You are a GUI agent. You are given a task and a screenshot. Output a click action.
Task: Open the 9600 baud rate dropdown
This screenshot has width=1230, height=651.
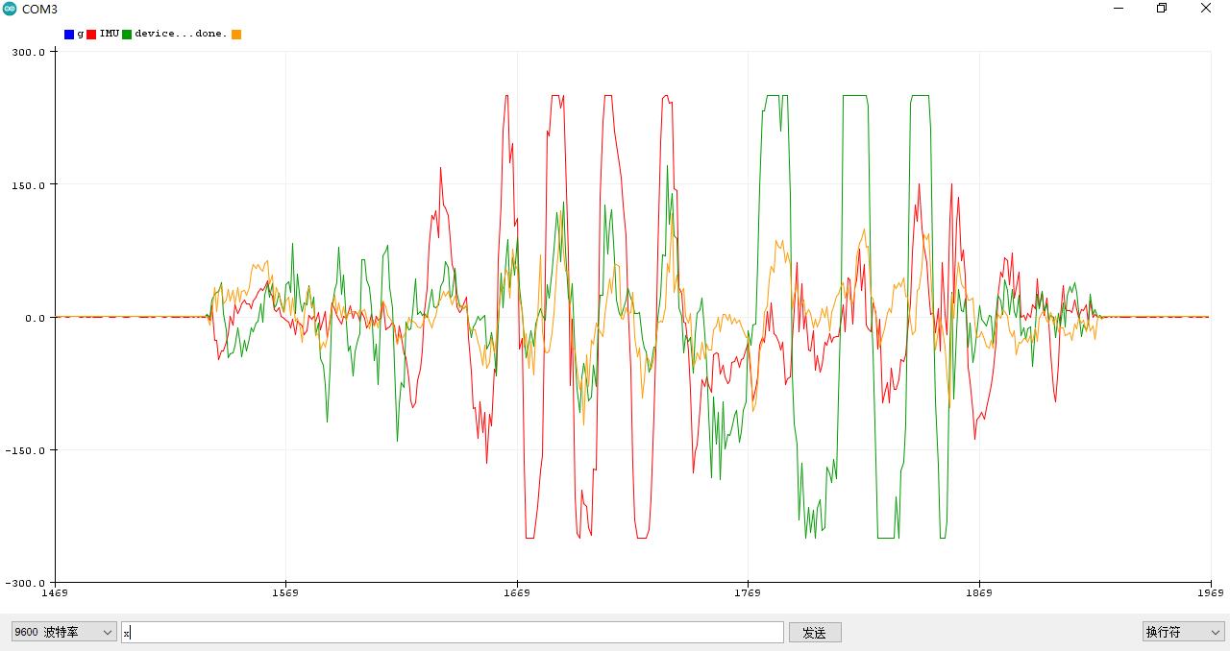[x=63, y=632]
